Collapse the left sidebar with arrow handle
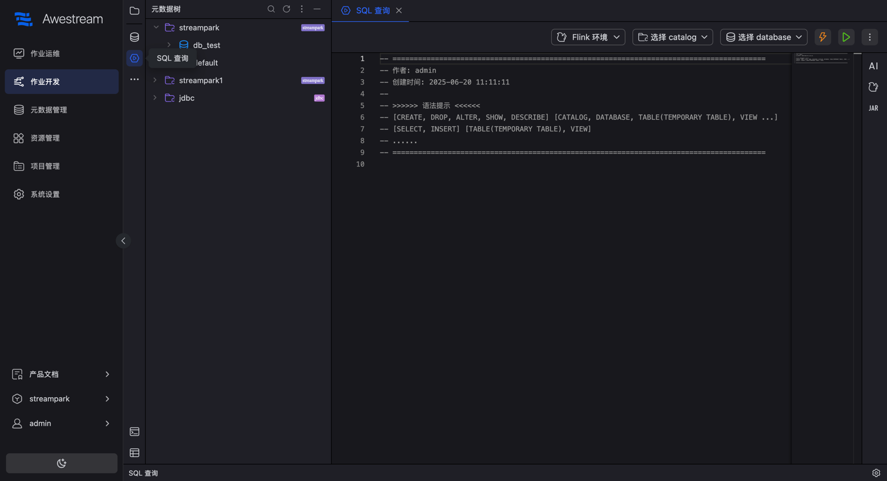Image resolution: width=887 pixels, height=481 pixels. tap(123, 241)
